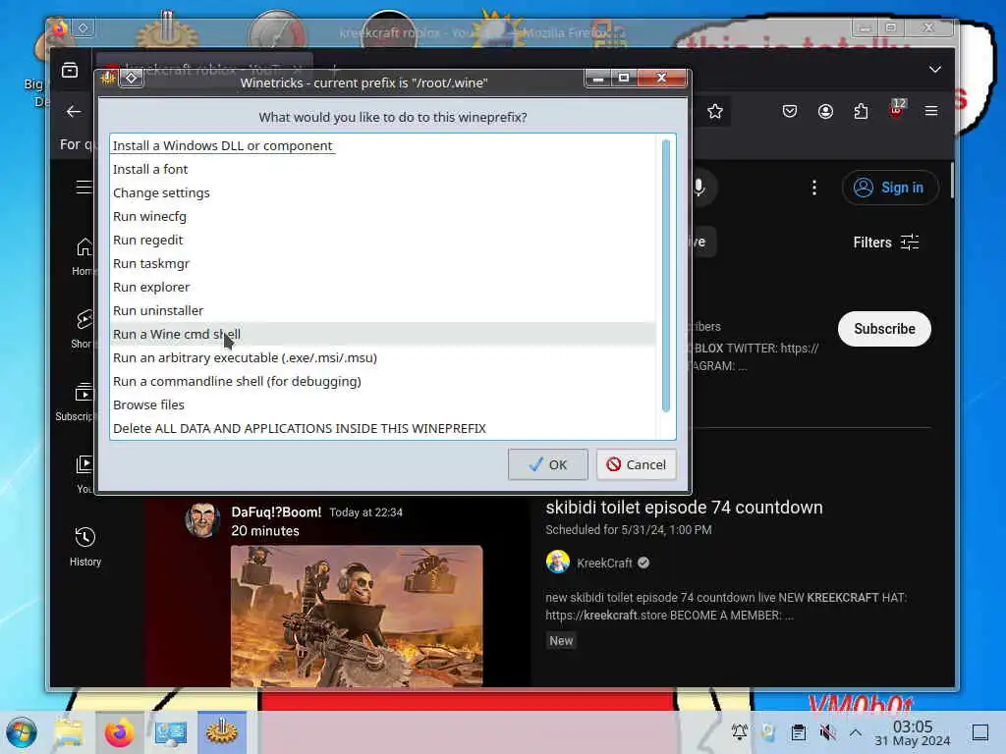Choose 'Run an arbitrary executable' option
The image size is (1006, 754).
click(383, 357)
